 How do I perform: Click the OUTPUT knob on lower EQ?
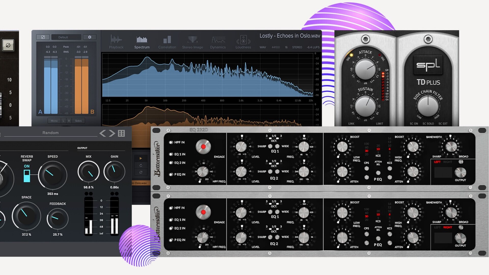460,238
